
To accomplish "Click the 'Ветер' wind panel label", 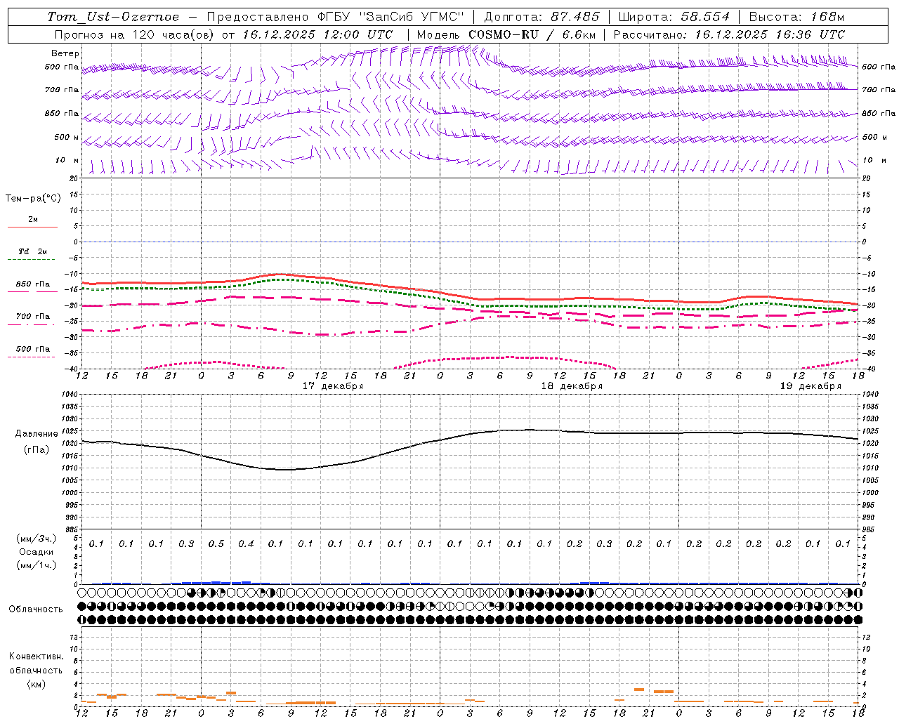I will [65, 53].
